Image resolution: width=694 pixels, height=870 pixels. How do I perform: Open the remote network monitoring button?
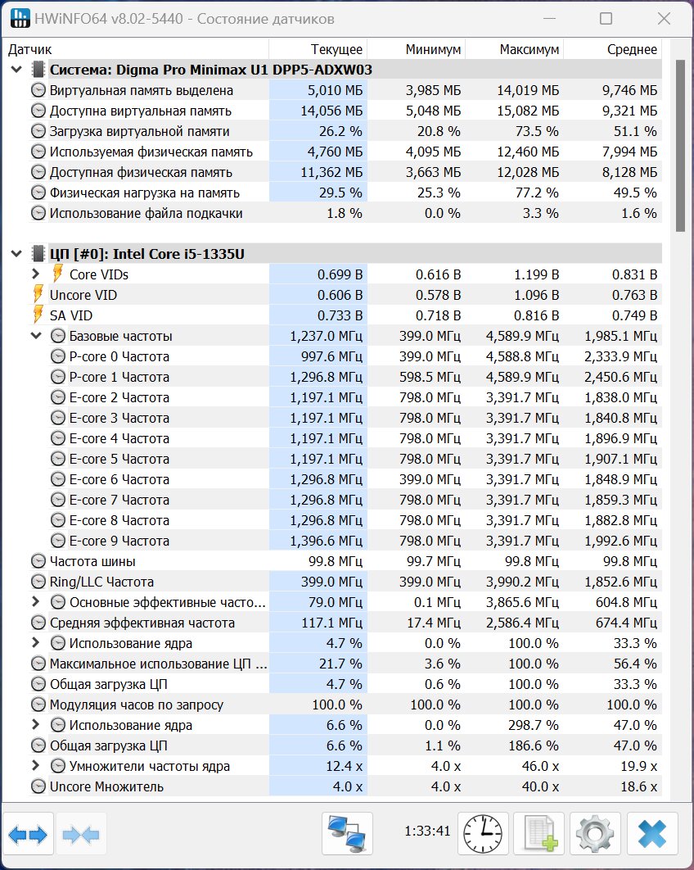(347, 834)
